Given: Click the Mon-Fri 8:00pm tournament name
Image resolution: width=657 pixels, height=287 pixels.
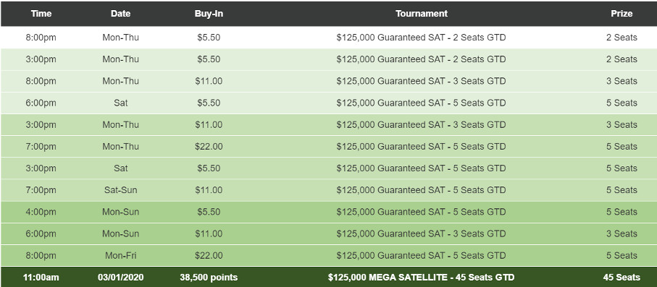Looking at the screenshot, I should [x=421, y=255].
